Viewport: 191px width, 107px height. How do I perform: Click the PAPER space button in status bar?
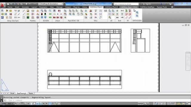point(140,104)
